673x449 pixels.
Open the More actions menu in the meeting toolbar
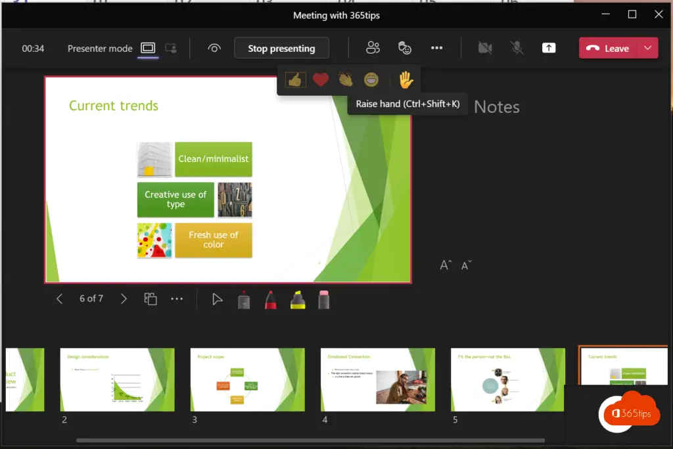coord(437,48)
